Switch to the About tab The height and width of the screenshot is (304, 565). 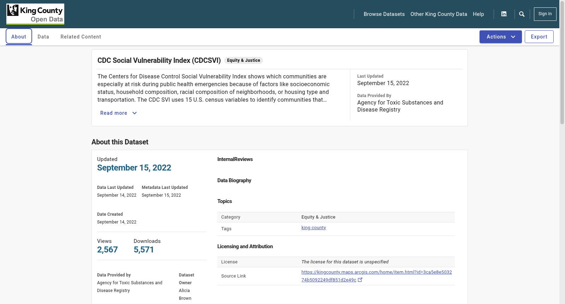(x=19, y=37)
